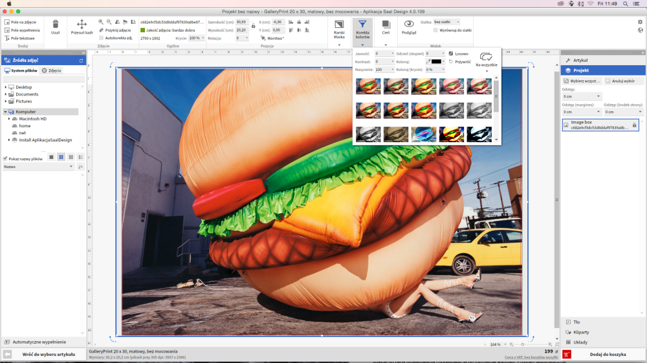The height and width of the screenshot is (363, 647).
Task: Open the Apple menu
Action: tap(9, 4)
